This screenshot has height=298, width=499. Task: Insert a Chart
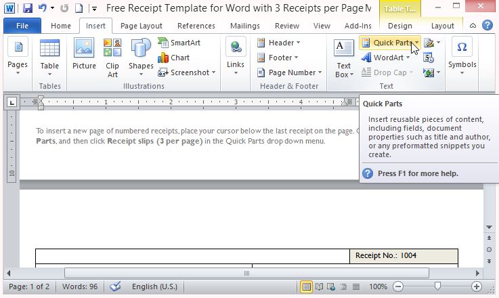click(x=174, y=58)
